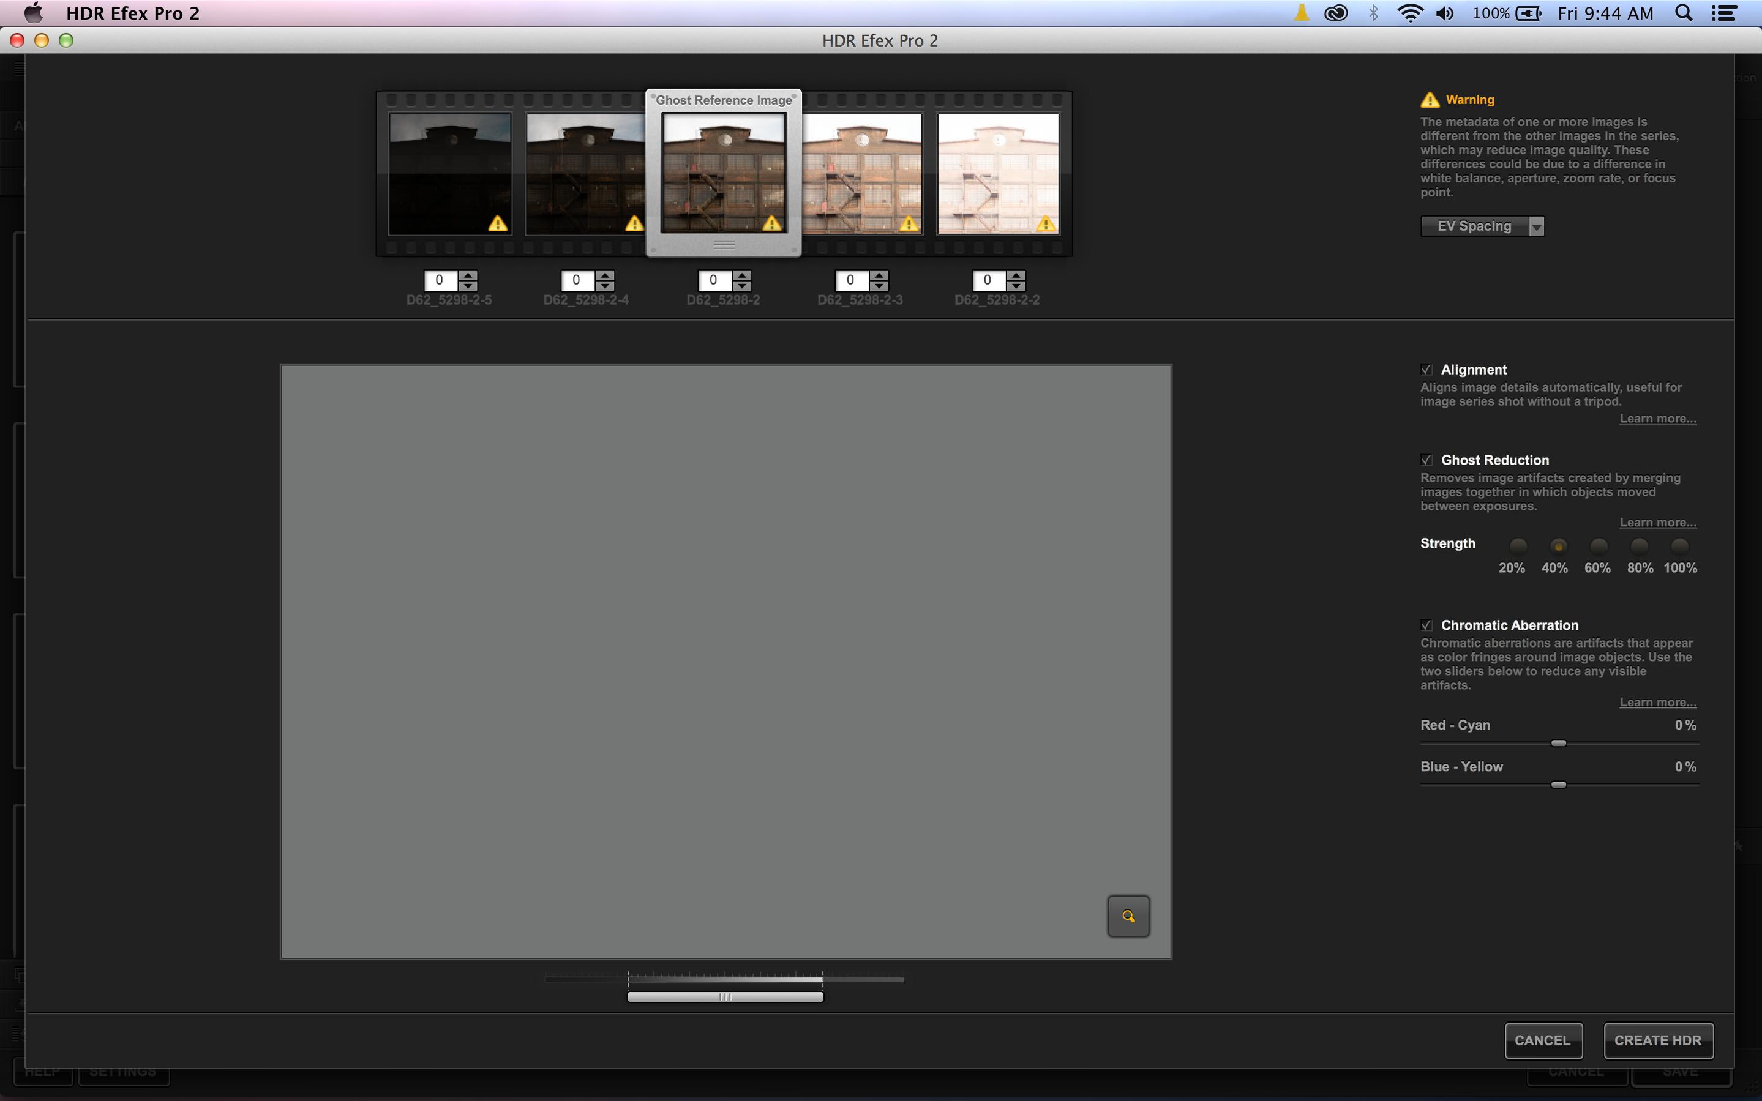Disable the Alignment checkbox
Viewport: 1762px width, 1101px height.
click(x=1426, y=370)
